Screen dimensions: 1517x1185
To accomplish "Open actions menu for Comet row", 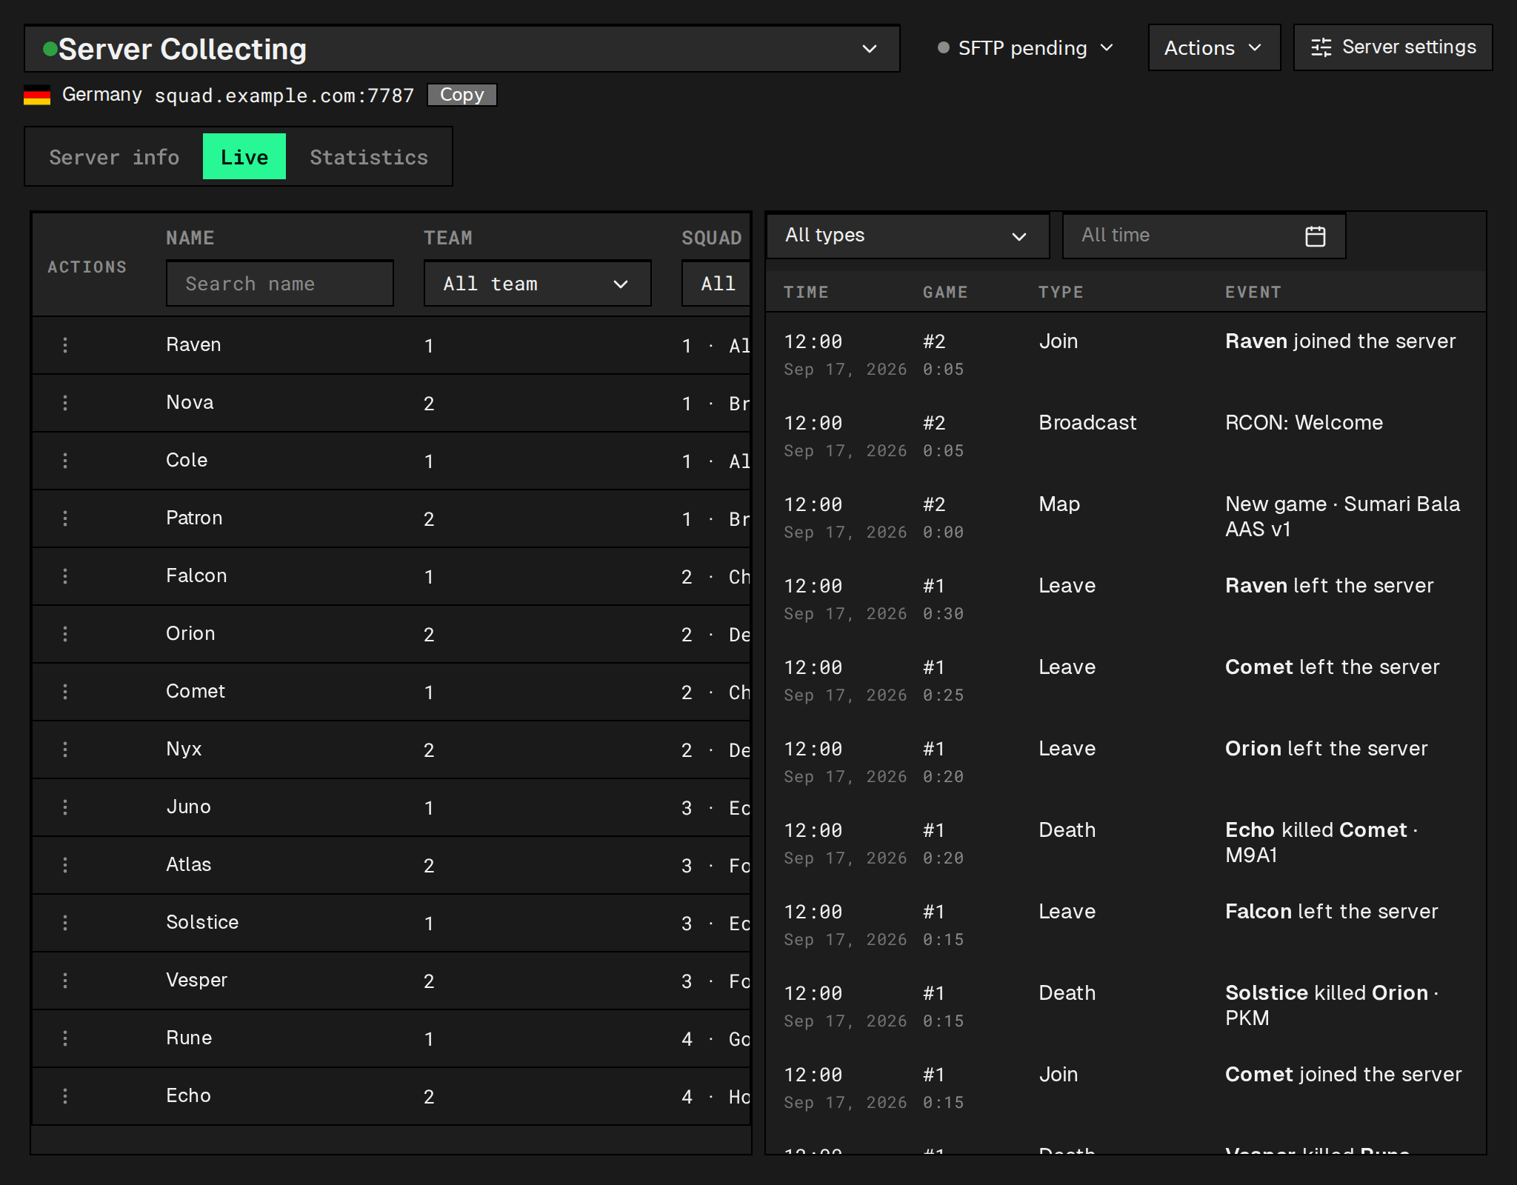I will pyautogui.click(x=65, y=692).
